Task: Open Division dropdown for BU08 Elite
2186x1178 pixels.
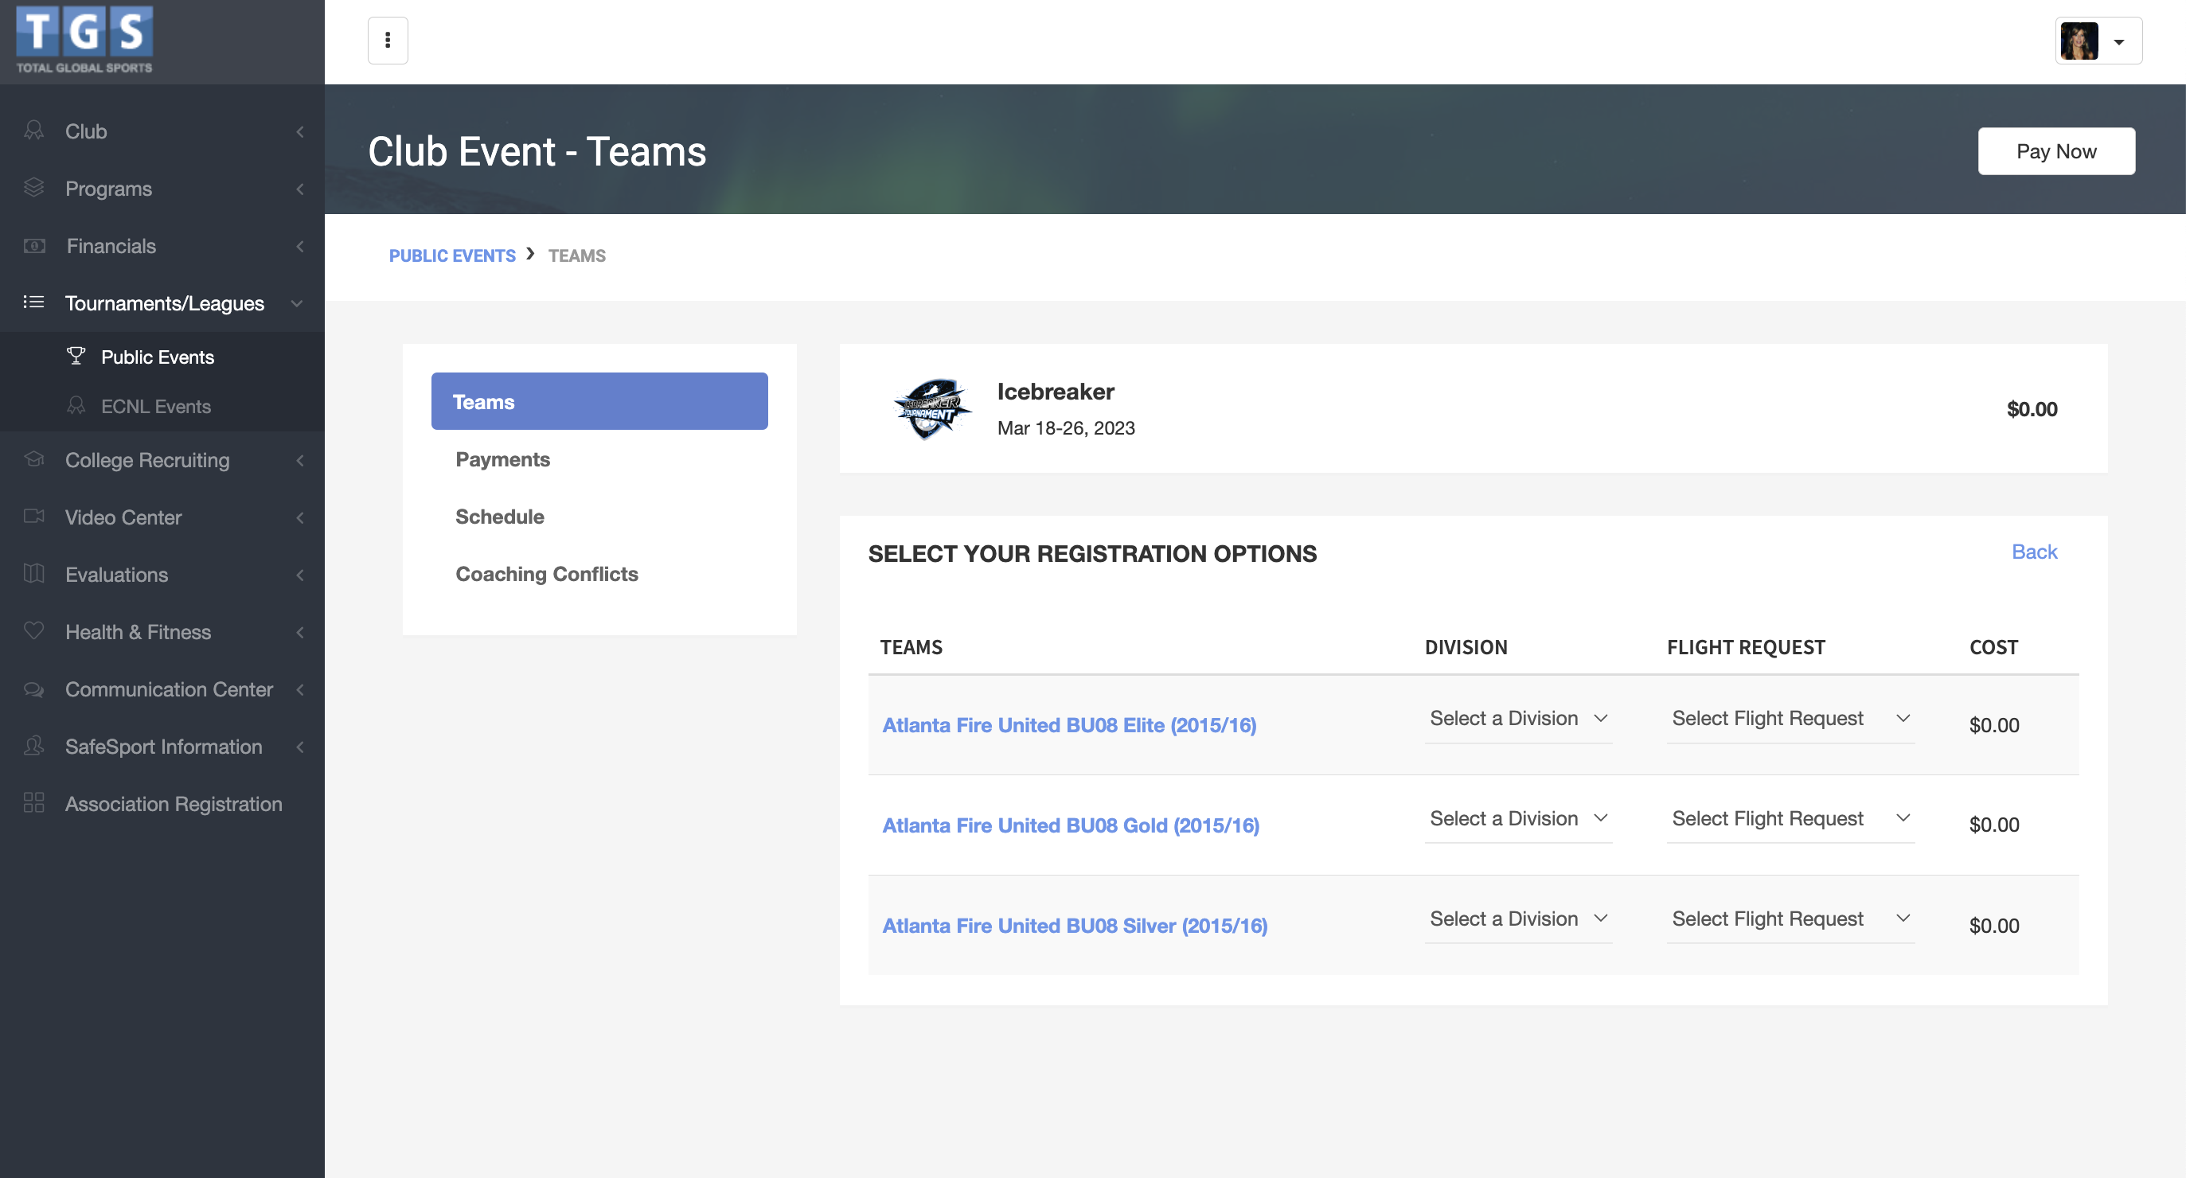Action: point(1518,719)
